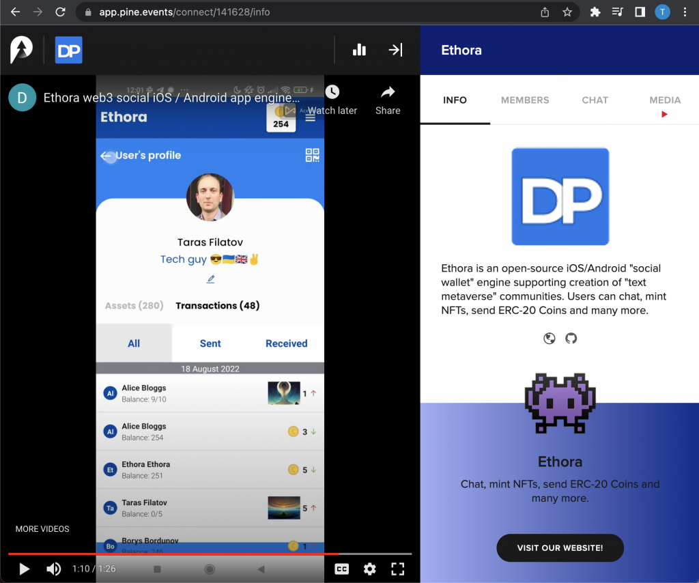Switch to the INFO tab

tap(455, 100)
